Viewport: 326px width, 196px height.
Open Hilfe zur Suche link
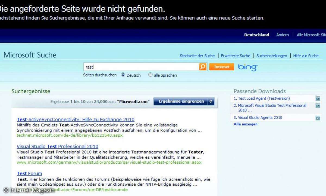(306, 56)
